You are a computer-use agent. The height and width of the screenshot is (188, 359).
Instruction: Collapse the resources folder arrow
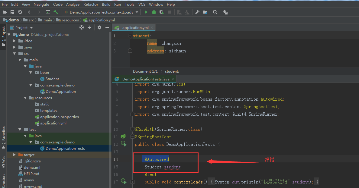tap(25, 98)
